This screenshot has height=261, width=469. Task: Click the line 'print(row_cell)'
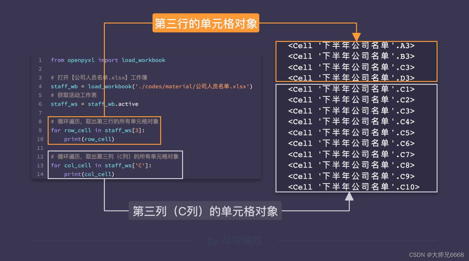tap(89, 139)
